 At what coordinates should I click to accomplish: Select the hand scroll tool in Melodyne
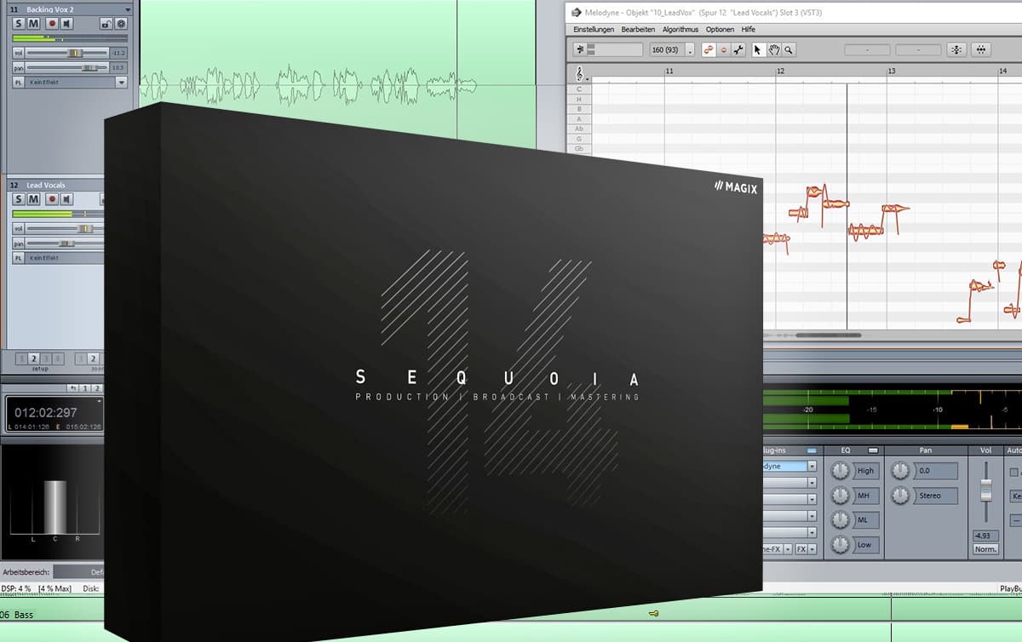(x=774, y=50)
